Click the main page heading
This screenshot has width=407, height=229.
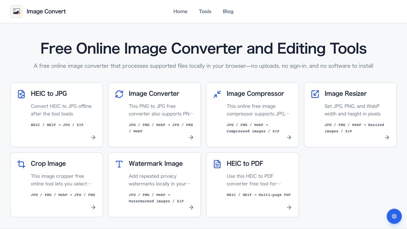coord(203,48)
